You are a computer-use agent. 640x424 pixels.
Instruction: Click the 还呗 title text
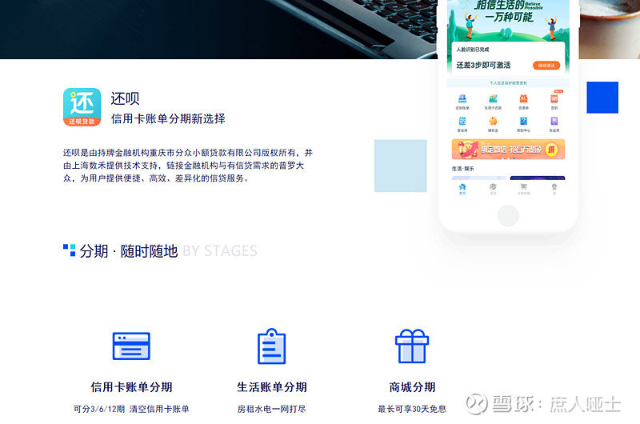pos(126,98)
